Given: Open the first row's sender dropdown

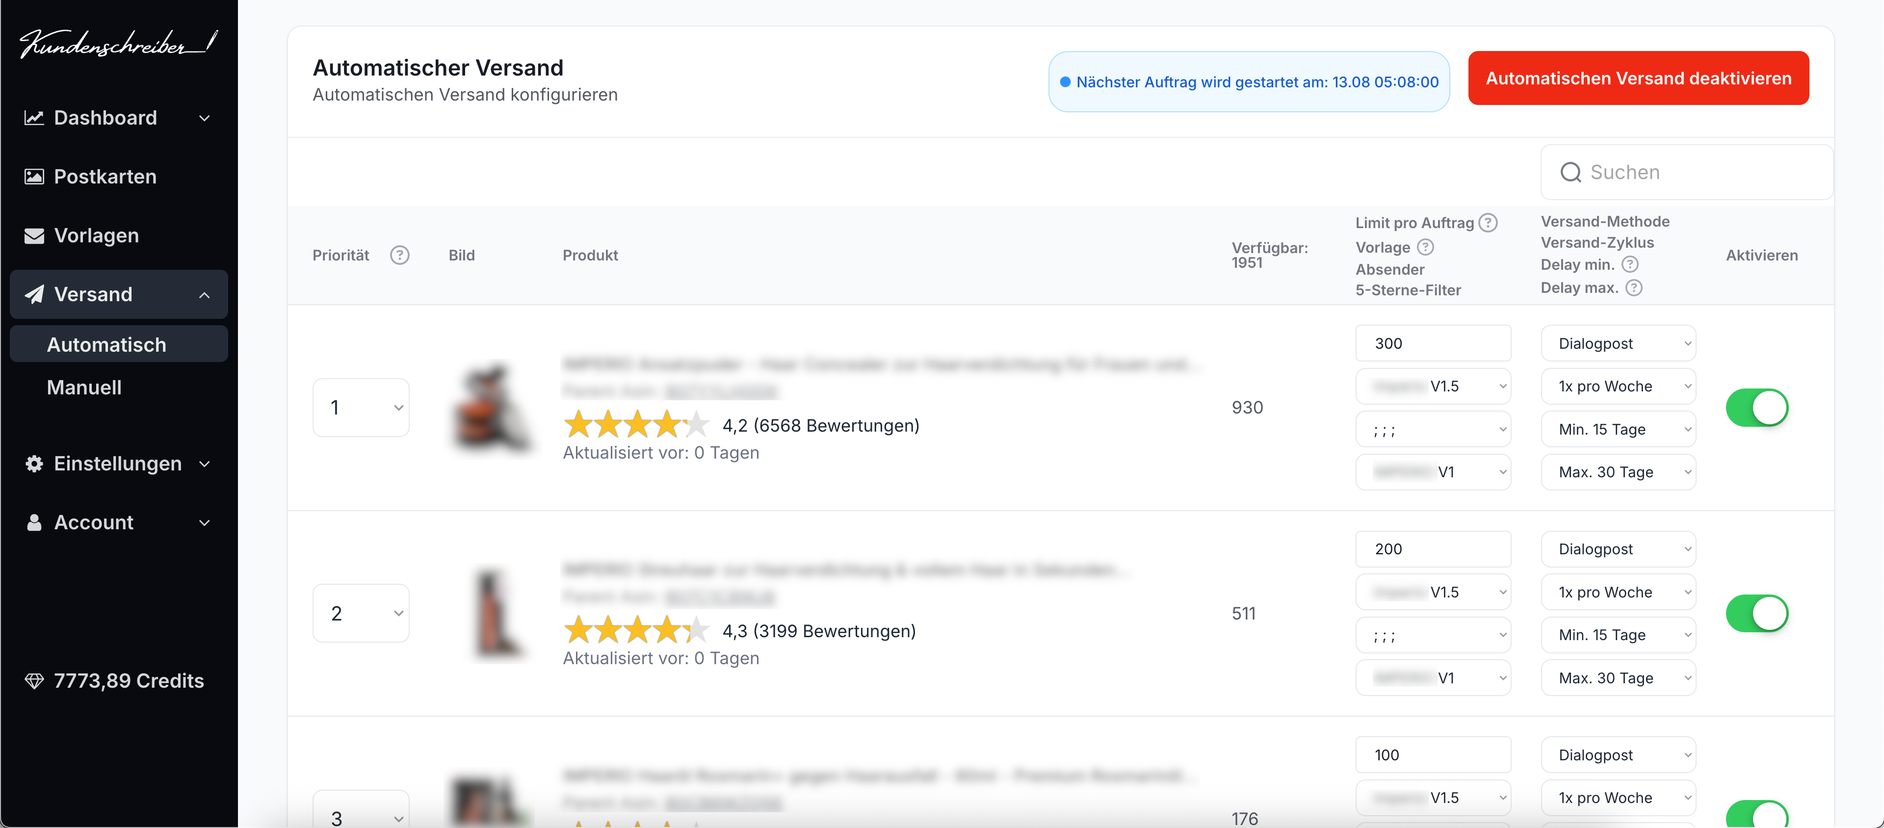Looking at the screenshot, I should 1433,429.
